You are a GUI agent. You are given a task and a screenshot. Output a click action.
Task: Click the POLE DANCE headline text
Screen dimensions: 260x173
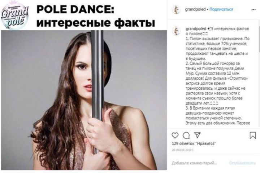(75, 9)
